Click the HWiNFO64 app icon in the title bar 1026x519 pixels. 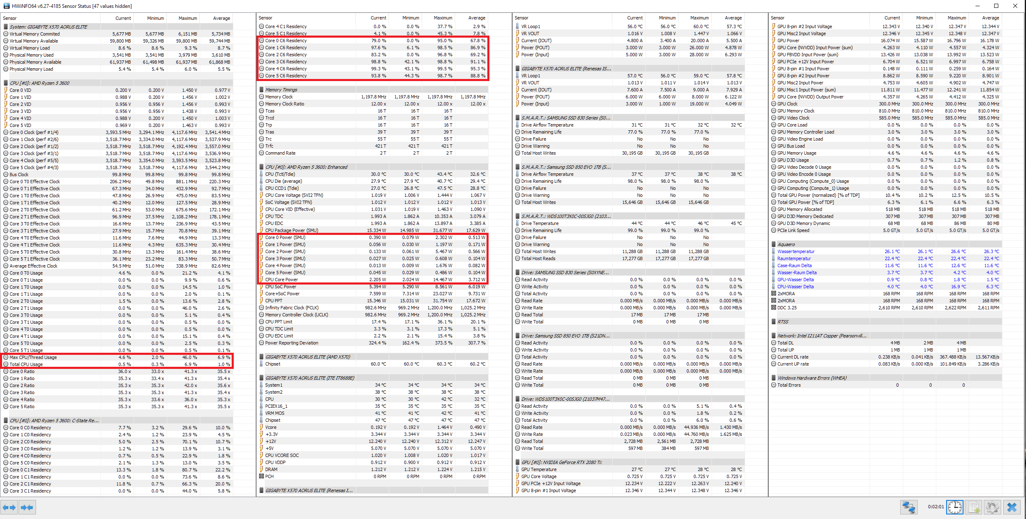pos(6,6)
